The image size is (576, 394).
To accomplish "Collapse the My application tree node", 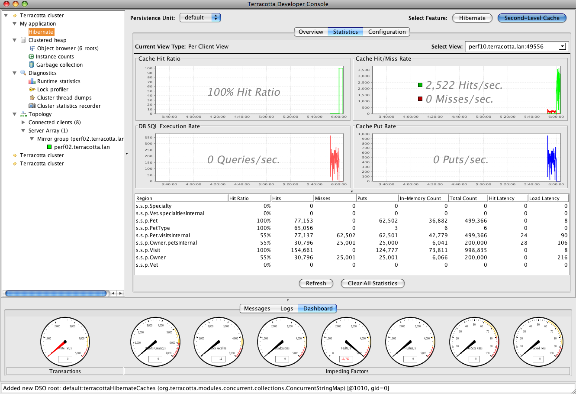I will [x=15, y=24].
